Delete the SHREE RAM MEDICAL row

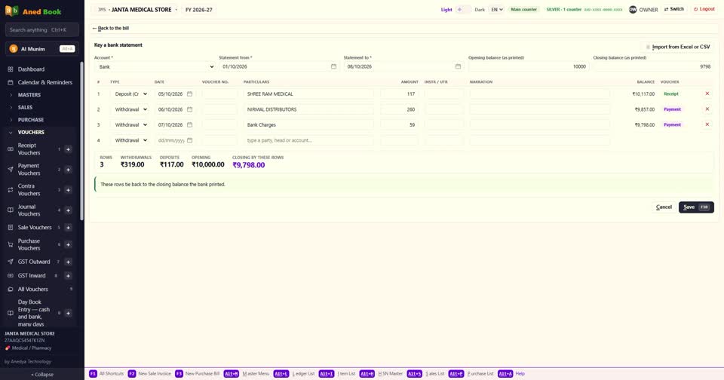tap(707, 93)
